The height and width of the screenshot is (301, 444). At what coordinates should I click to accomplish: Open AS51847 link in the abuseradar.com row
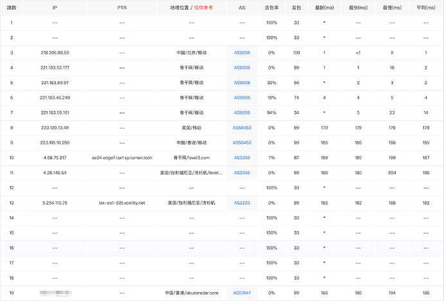[x=242, y=293]
